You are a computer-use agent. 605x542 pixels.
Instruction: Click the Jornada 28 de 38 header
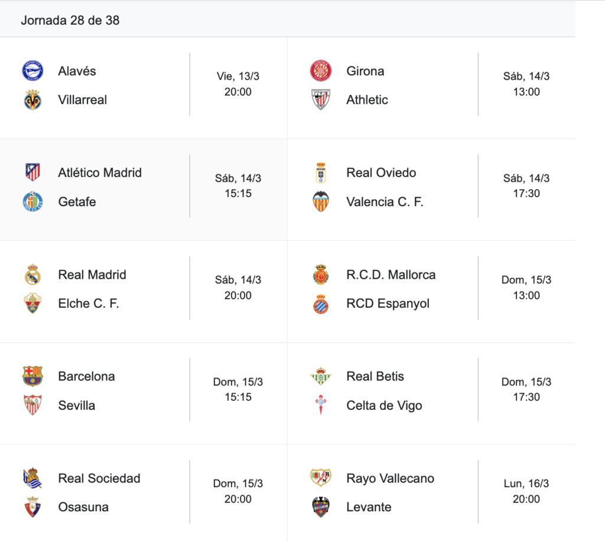pos(70,20)
